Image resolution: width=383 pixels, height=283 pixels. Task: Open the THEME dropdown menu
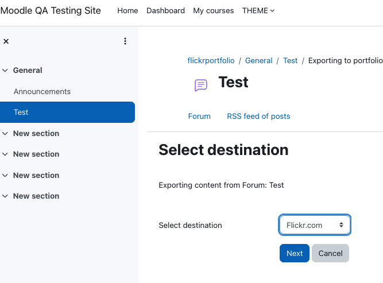tap(258, 11)
